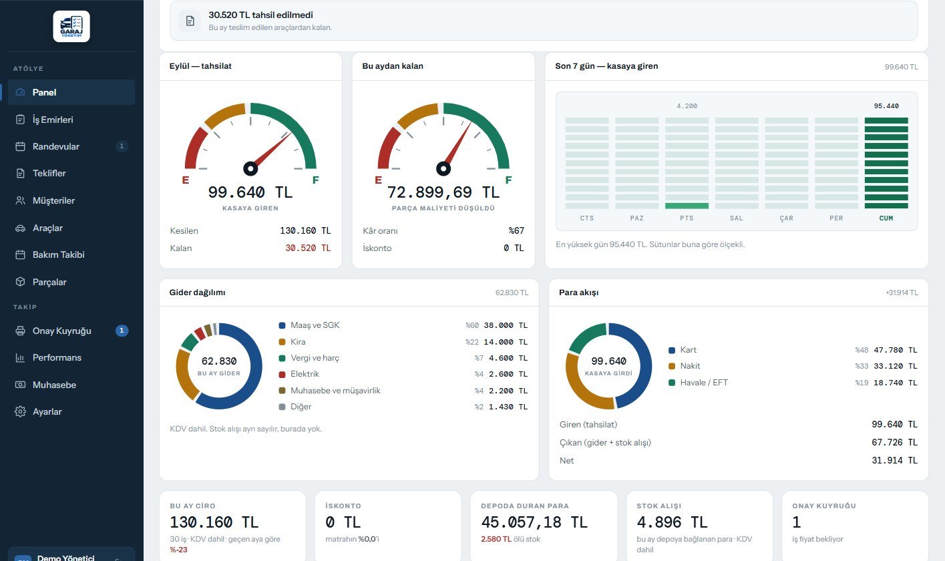Click the Bakım Takibi calendar icon

point(20,254)
